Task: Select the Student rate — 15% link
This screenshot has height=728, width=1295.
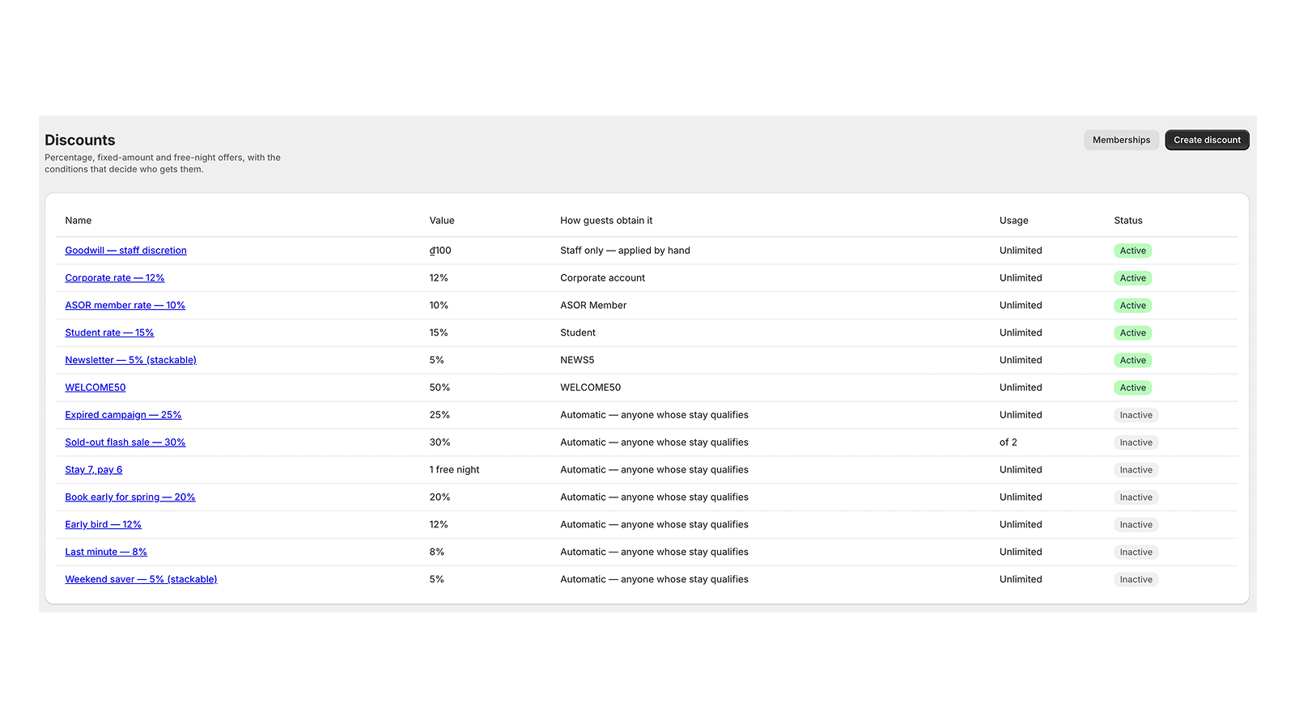Action: tap(109, 333)
